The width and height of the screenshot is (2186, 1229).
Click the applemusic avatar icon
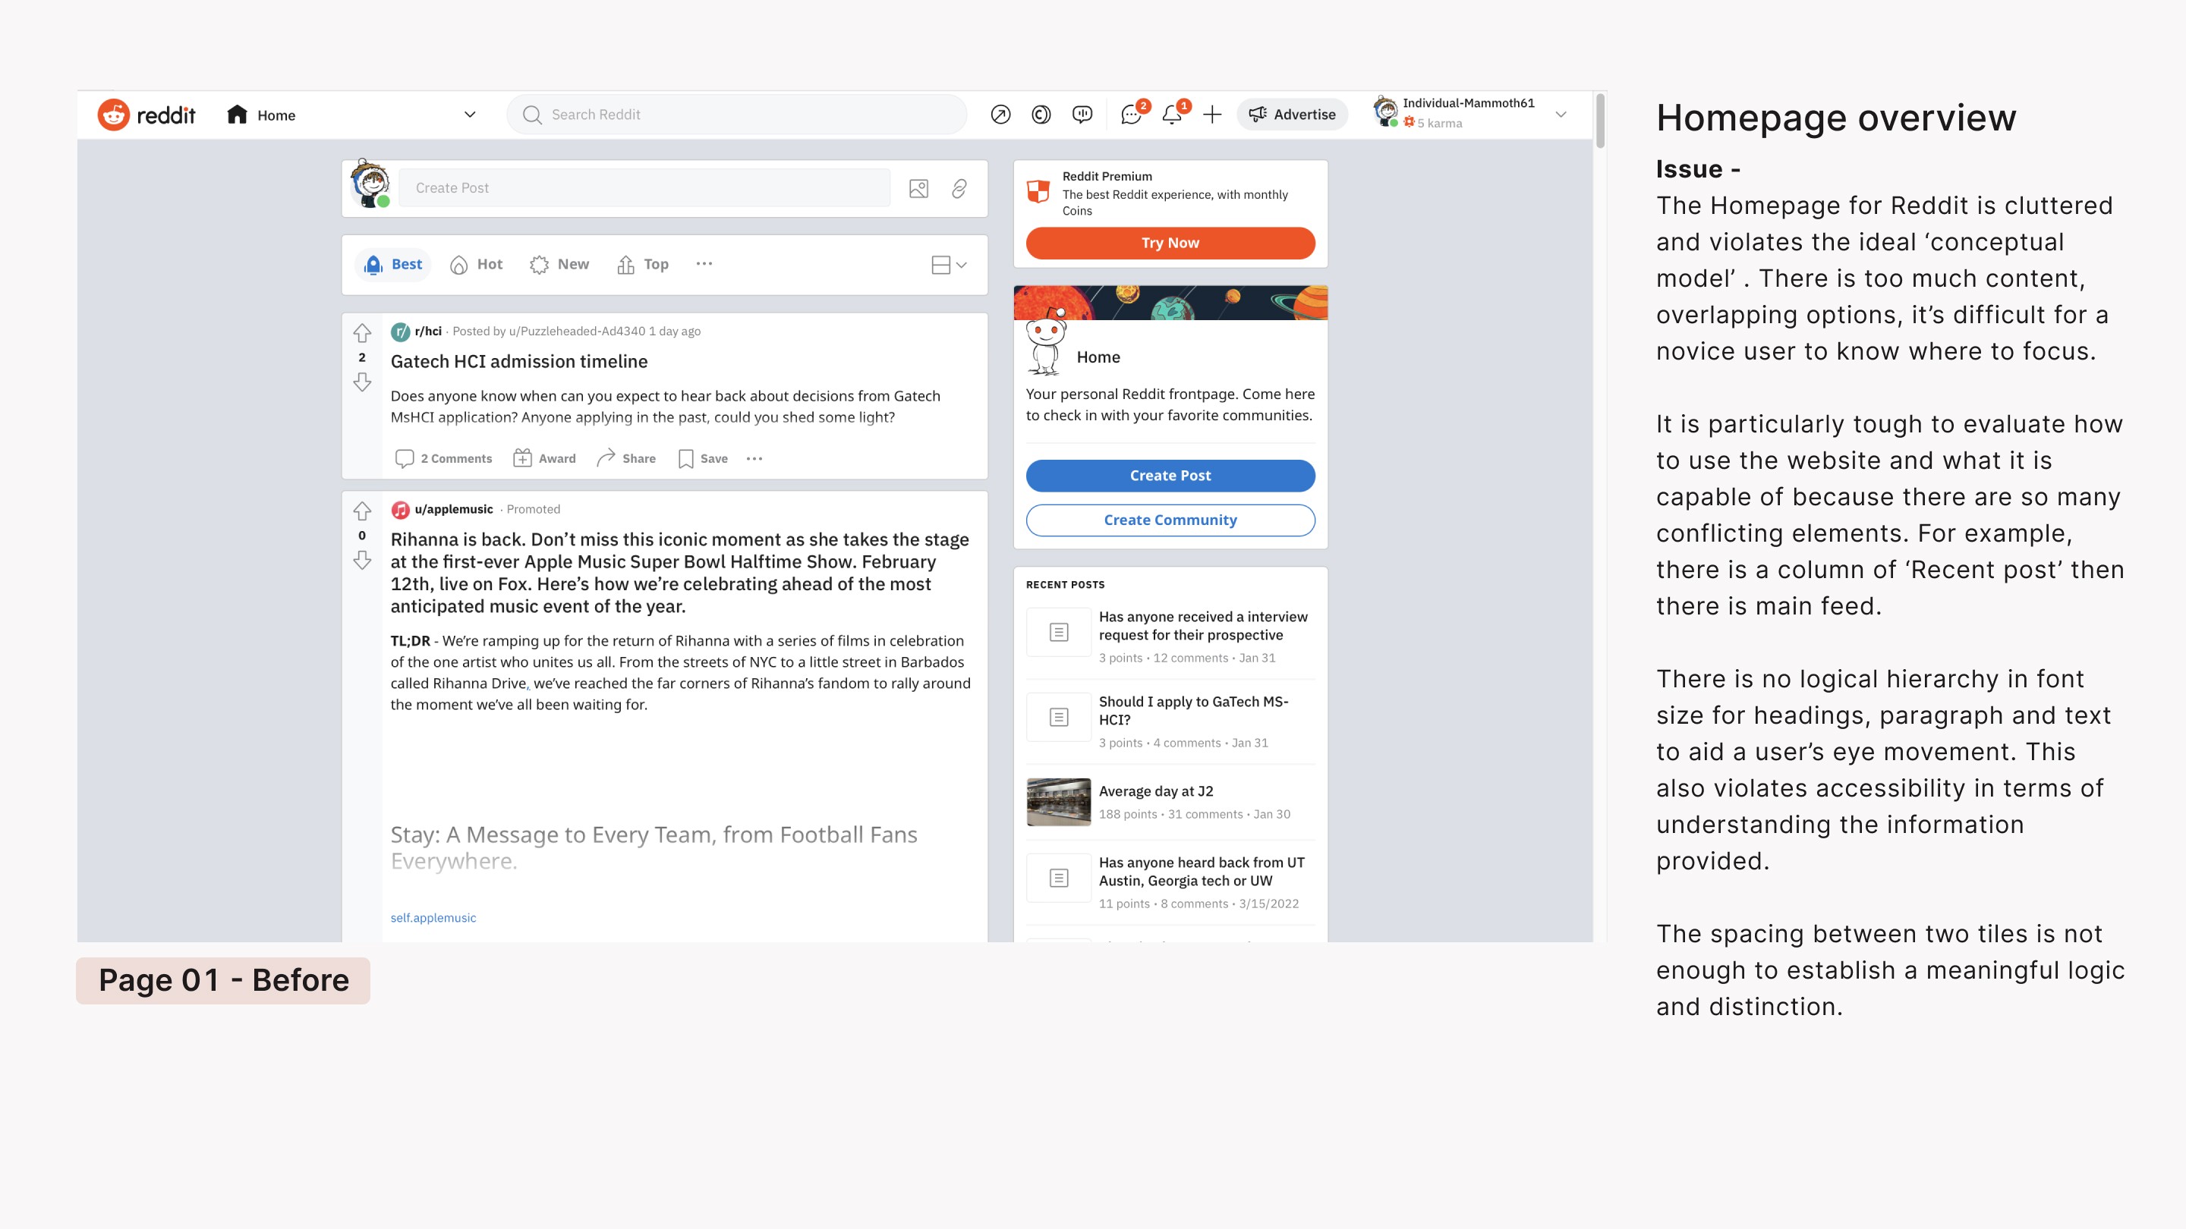click(x=401, y=510)
